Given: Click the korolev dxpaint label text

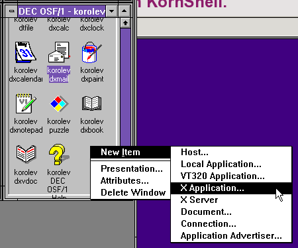Looking at the screenshot, I should tap(92, 74).
